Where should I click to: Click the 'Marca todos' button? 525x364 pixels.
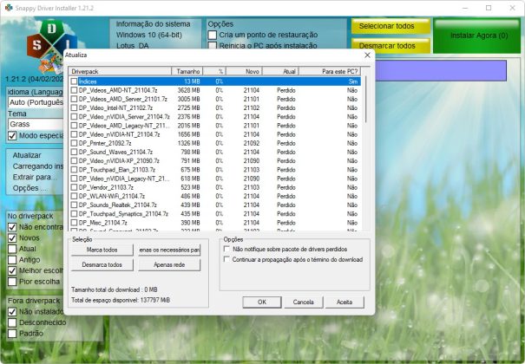point(102,250)
